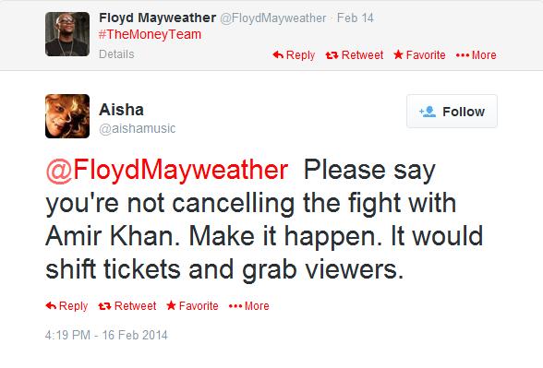
Task: Click the @FloydMayweather mention in Aisha's tweet
Action: (x=167, y=170)
